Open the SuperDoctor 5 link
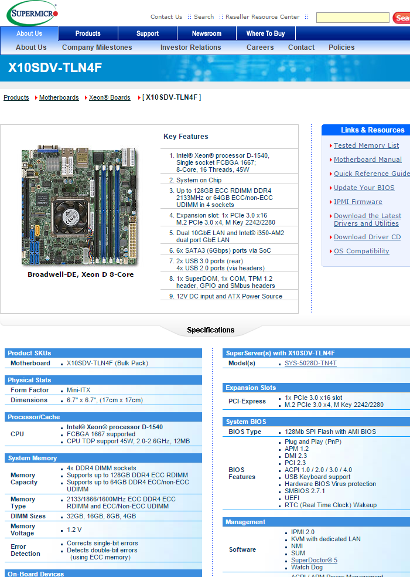 point(314,560)
